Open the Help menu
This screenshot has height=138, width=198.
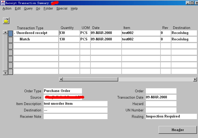74,9
